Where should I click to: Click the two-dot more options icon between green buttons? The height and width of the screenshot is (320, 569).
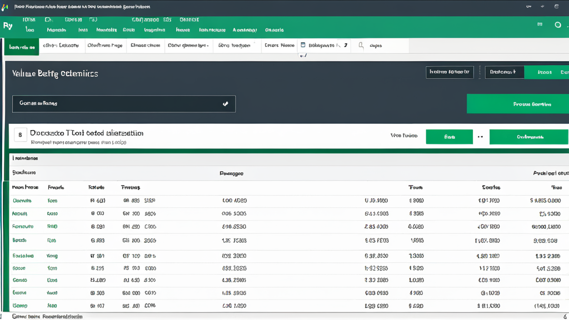pyautogui.click(x=481, y=137)
